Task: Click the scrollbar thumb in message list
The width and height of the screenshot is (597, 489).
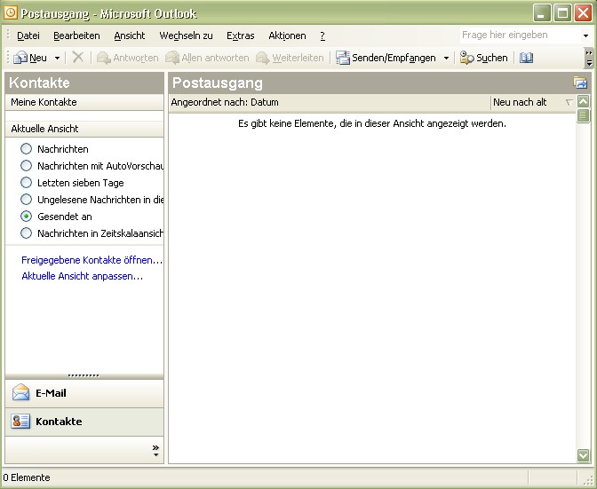Action: pos(583,115)
